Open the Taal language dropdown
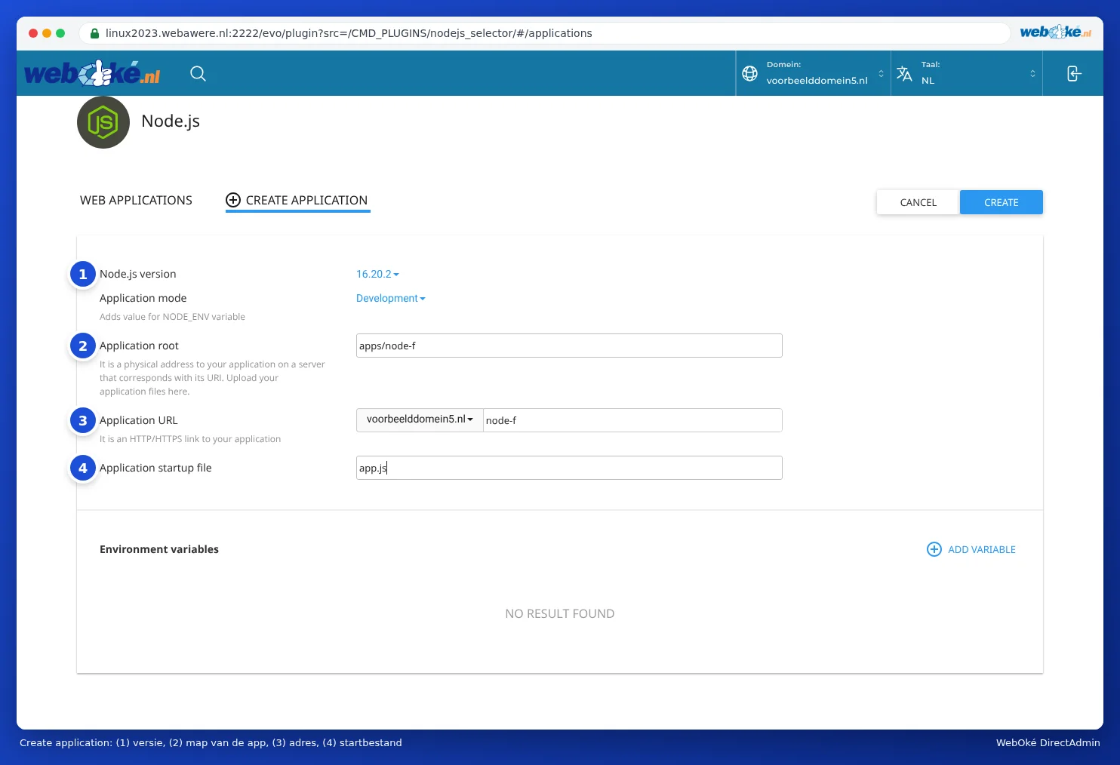This screenshot has height=765, width=1120. (967, 73)
